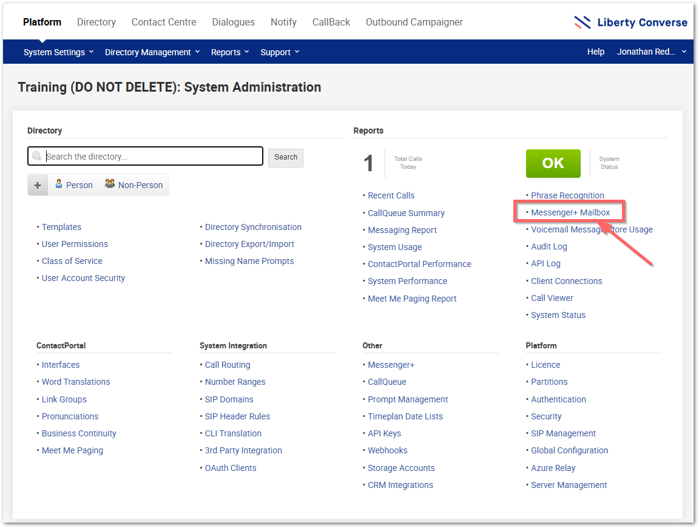Open Number Ranges

coord(235,382)
